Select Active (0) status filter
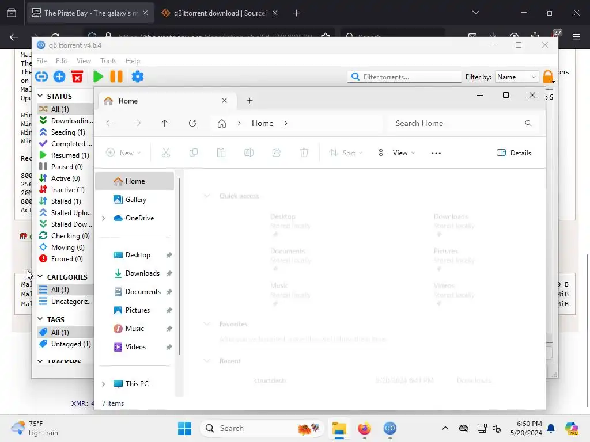 (x=66, y=178)
